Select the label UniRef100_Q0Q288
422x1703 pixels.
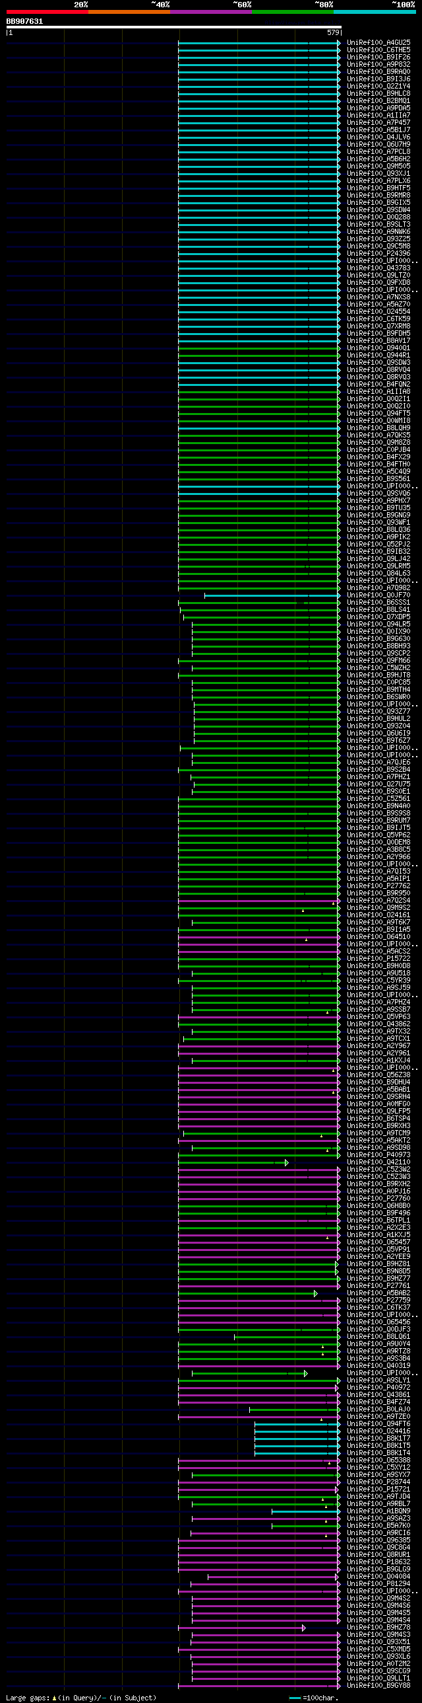pyautogui.click(x=378, y=217)
